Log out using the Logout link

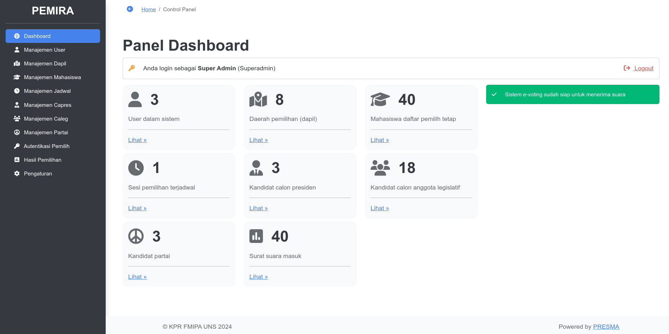coord(643,68)
